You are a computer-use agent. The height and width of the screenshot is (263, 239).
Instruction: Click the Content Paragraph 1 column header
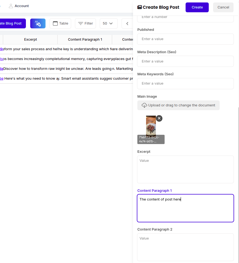(x=85, y=40)
